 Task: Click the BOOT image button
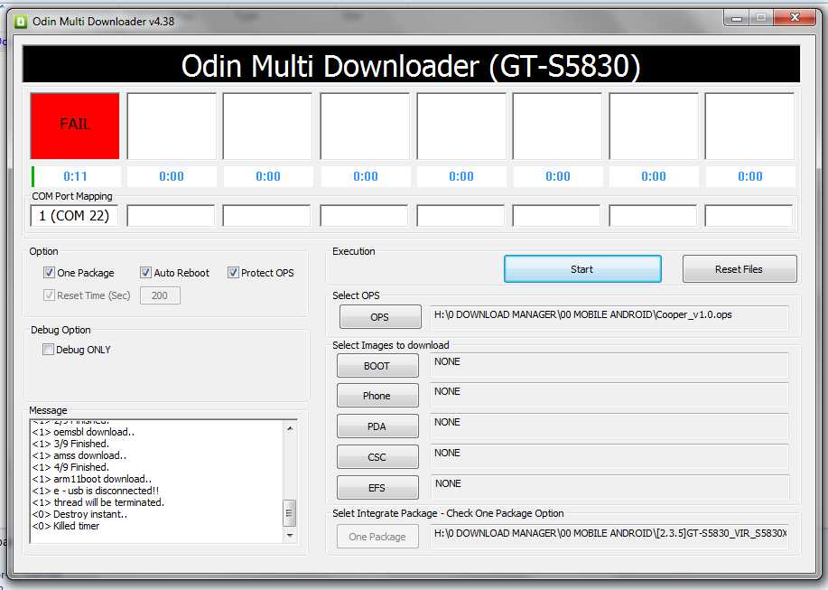(x=377, y=366)
